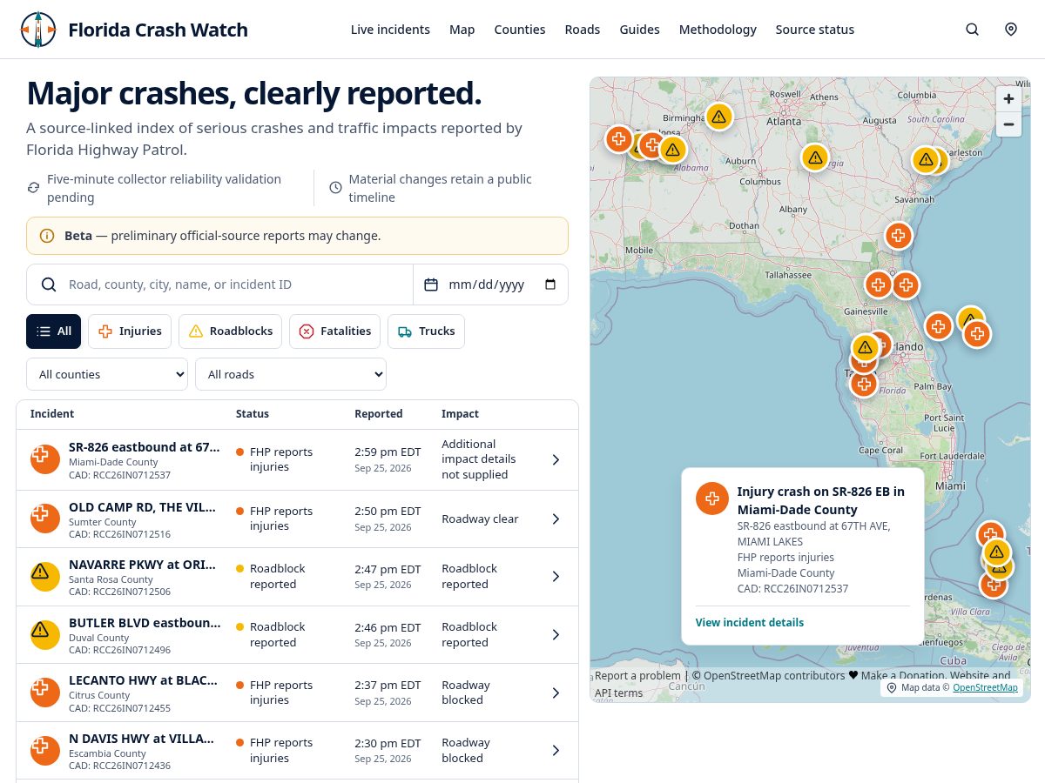Open details arrow for LECANTO HWY incident
The width and height of the screenshot is (1045, 783).
[556, 693]
